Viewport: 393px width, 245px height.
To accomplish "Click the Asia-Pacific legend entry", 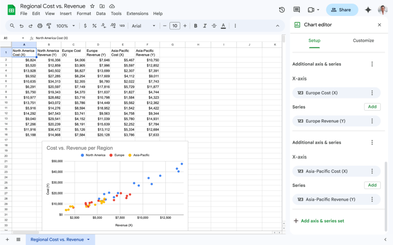I will coord(139,155).
